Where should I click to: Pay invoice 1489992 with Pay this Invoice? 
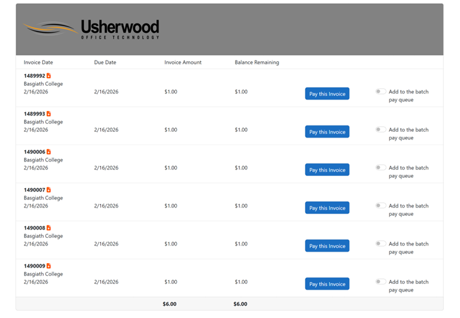pos(327,94)
